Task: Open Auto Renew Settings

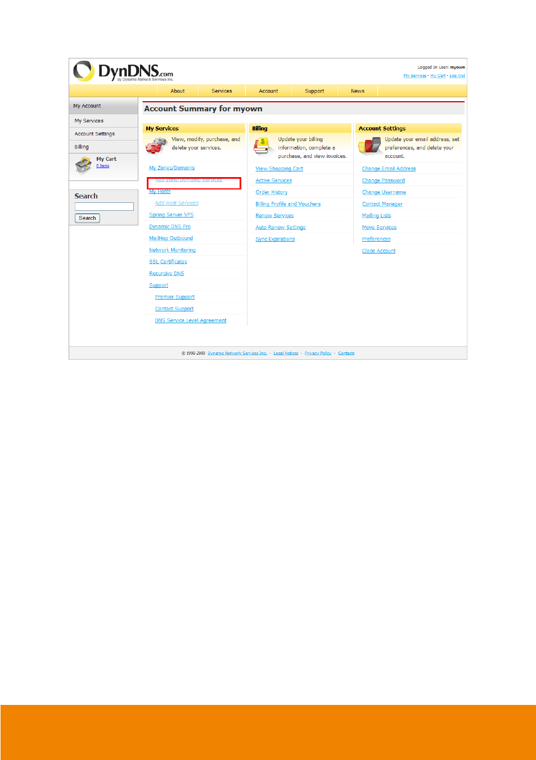Action: [281, 228]
